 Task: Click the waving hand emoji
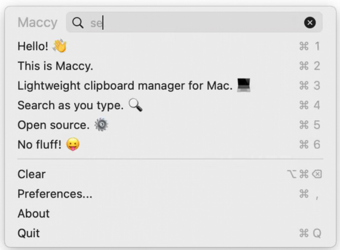pyautogui.click(x=60, y=46)
